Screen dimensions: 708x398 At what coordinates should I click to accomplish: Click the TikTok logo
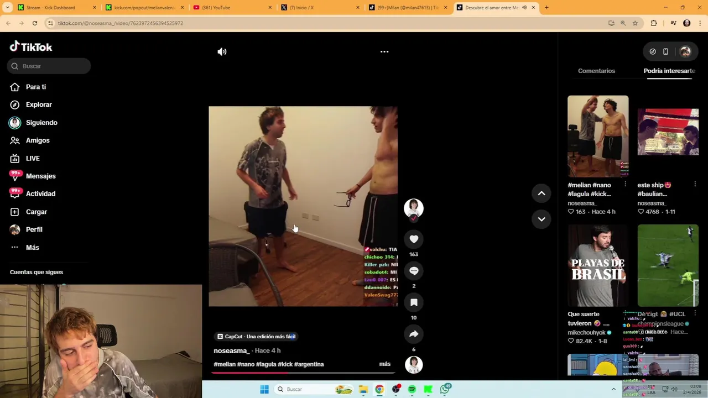click(31, 47)
